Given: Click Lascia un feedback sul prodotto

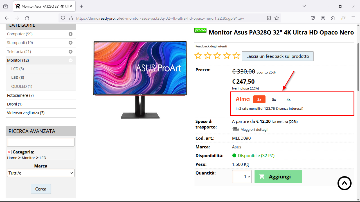Looking at the screenshot, I should pyautogui.click(x=278, y=56).
